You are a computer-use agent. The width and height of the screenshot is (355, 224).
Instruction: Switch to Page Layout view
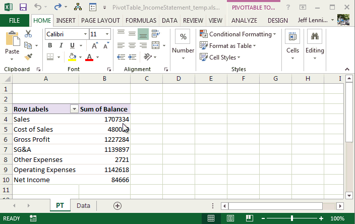click(x=230, y=218)
